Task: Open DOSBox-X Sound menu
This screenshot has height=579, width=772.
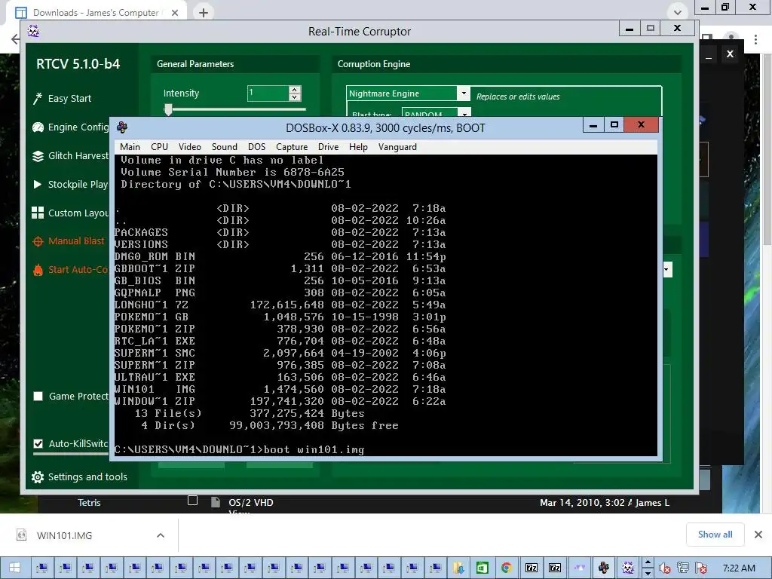Action: [225, 147]
